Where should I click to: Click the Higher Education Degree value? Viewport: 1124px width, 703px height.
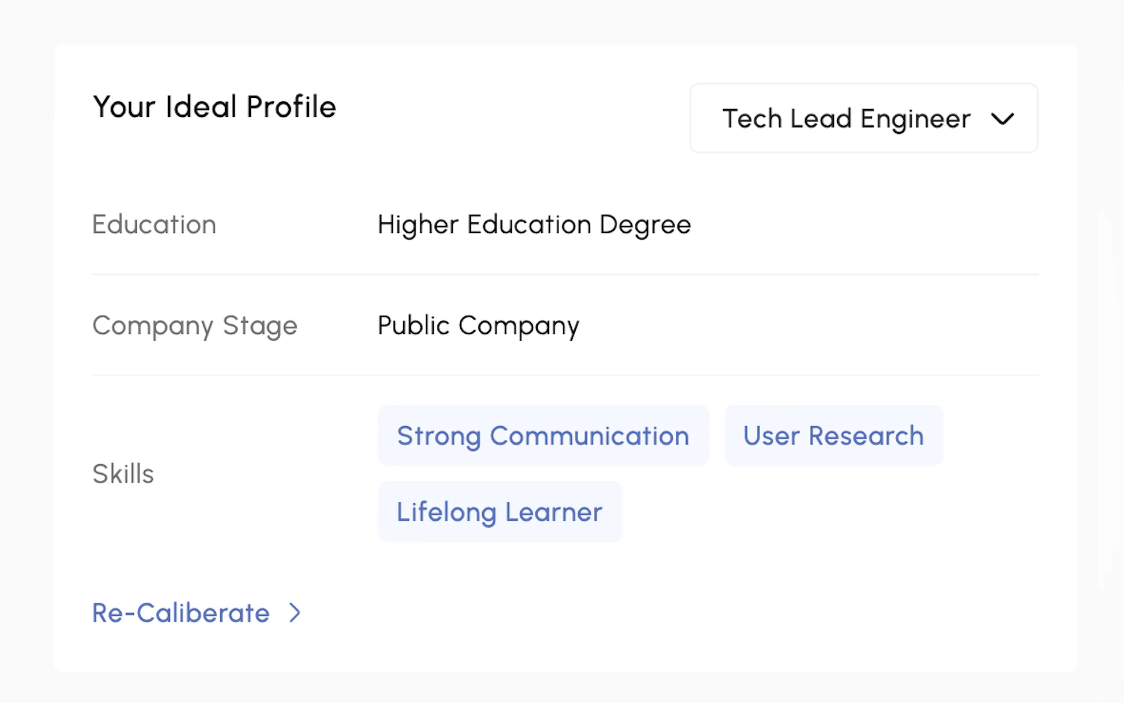(534, 224)
